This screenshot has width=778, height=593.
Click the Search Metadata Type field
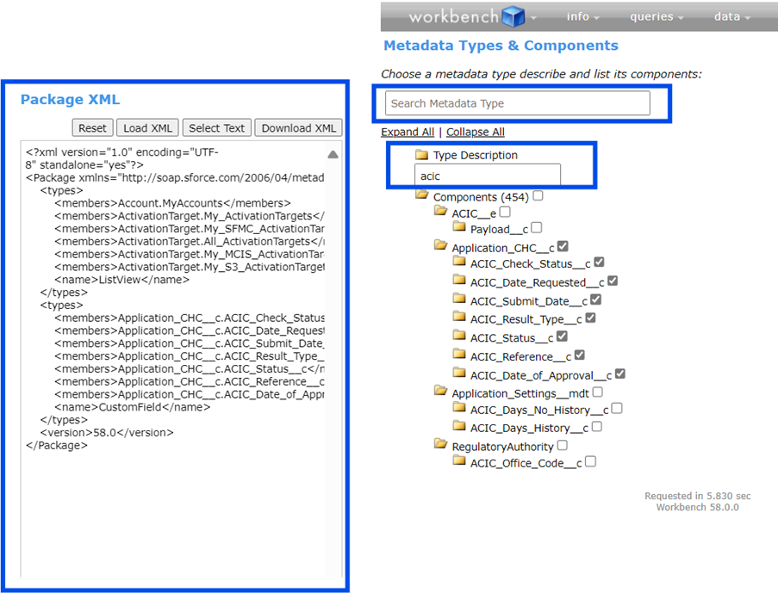pos(518,103)
